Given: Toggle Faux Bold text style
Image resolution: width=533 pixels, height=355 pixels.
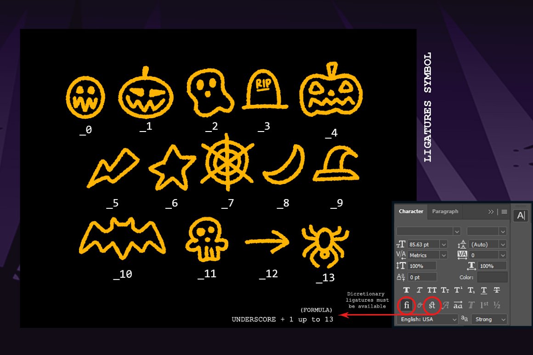Looking at the screenshot, I should tap(406, 290).
